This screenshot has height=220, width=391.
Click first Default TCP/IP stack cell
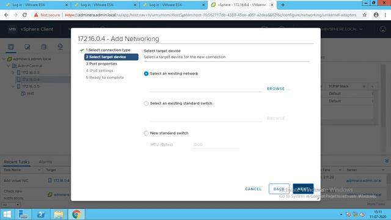click(x=335, y=94)
